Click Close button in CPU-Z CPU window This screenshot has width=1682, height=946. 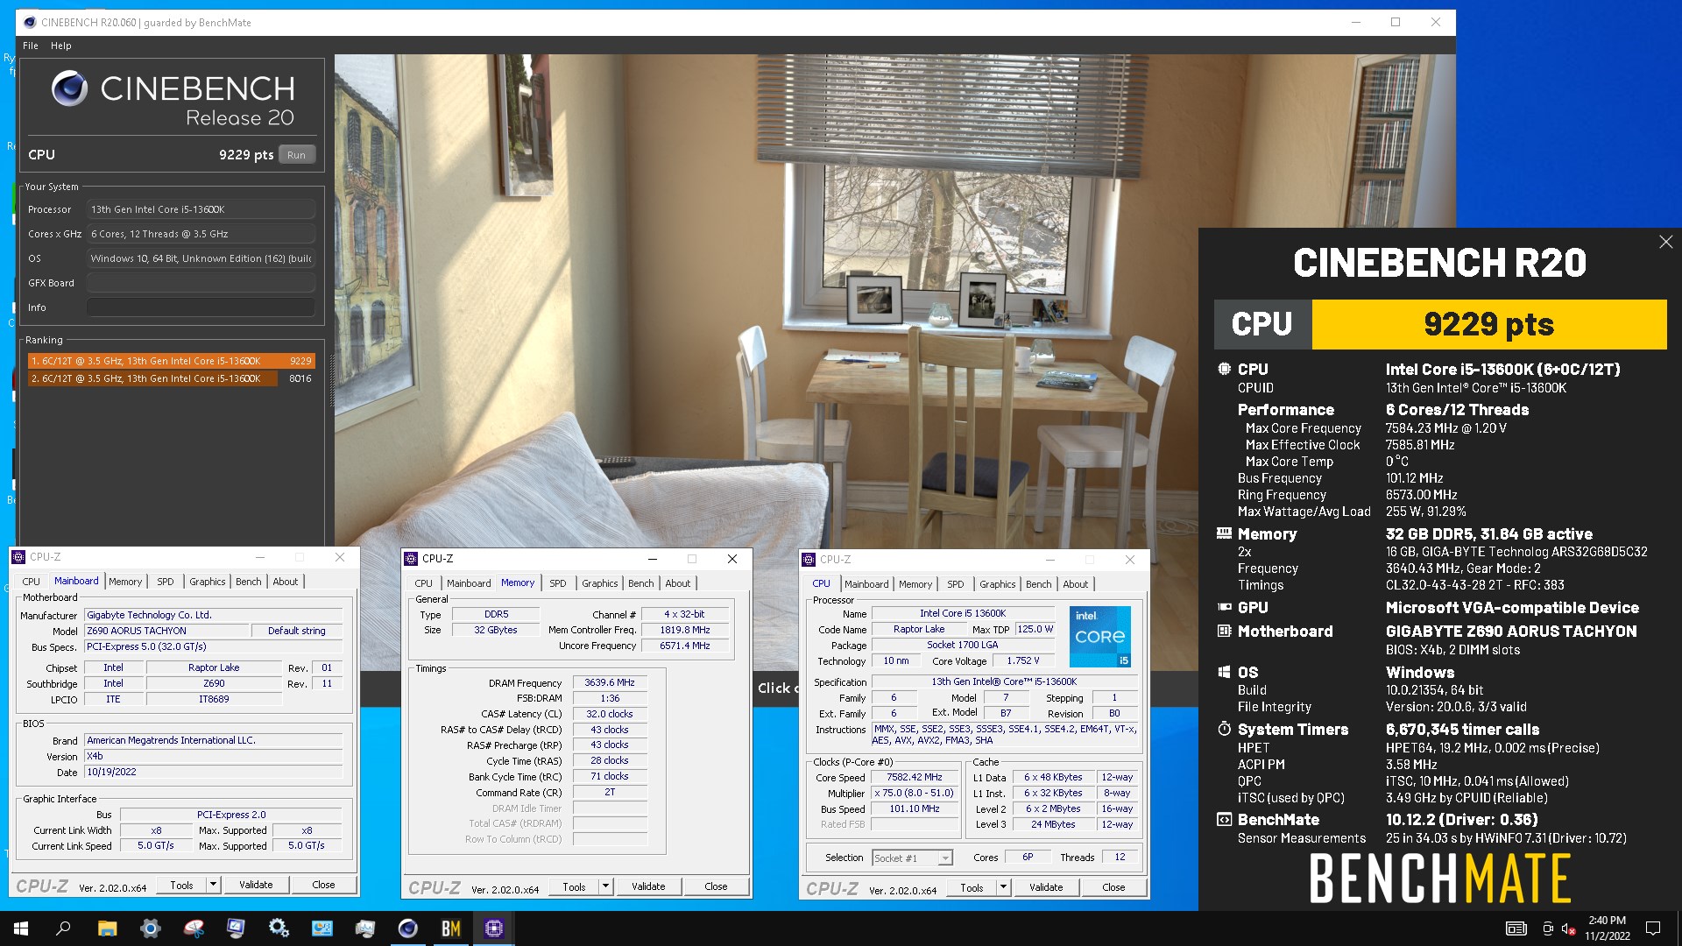click(x=1113, y=887)
